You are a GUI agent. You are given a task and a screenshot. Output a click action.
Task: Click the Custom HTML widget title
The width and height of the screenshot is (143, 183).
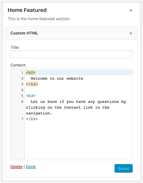tap(24, 33)
